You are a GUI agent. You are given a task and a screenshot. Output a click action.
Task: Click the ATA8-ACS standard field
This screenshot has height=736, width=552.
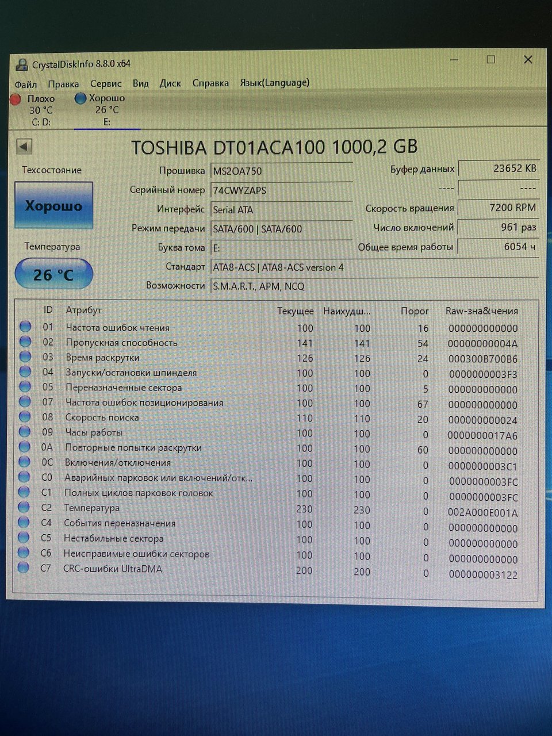tap(375, 267)
